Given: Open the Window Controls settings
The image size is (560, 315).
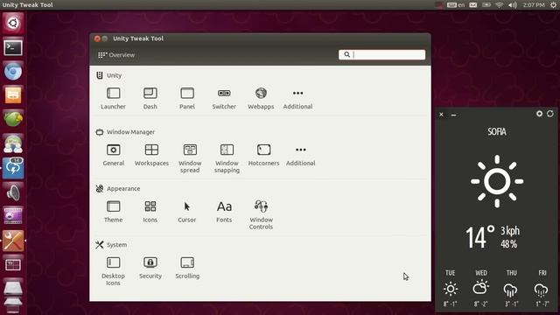Looking at the screenshot, I should [261, 215].
